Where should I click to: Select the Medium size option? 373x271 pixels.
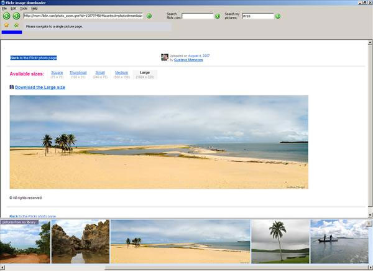[122, 73]
